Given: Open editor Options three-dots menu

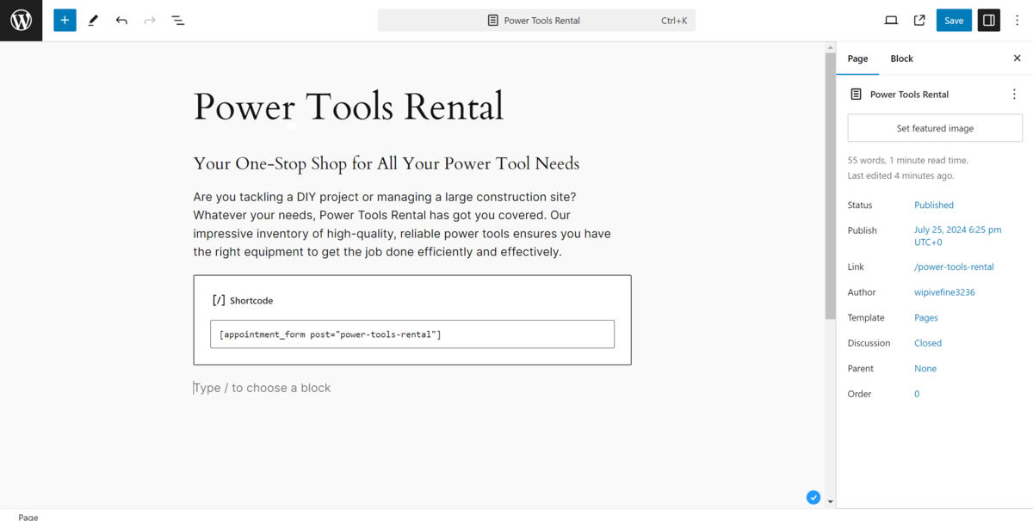Looking at the screenshot, I should pyautogui.click(x=1018, y=21).
